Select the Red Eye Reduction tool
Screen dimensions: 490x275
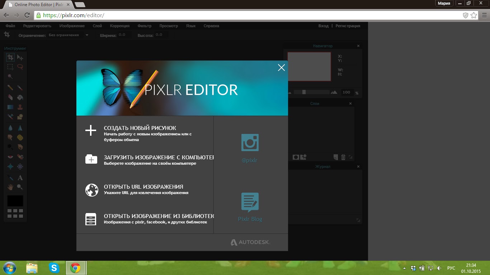[x=10, y=157]
